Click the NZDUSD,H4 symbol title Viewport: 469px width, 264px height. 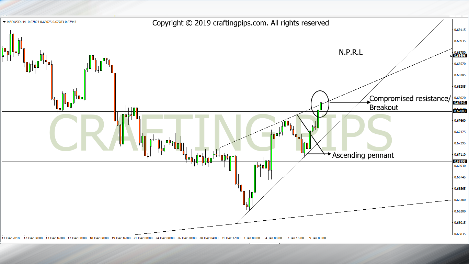[x=16, y=22]
